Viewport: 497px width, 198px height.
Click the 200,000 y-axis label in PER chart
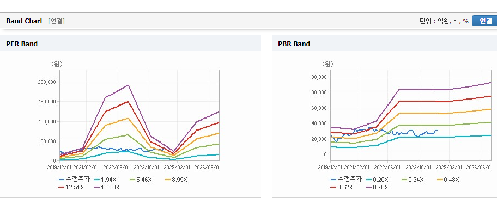pos(47,82)
